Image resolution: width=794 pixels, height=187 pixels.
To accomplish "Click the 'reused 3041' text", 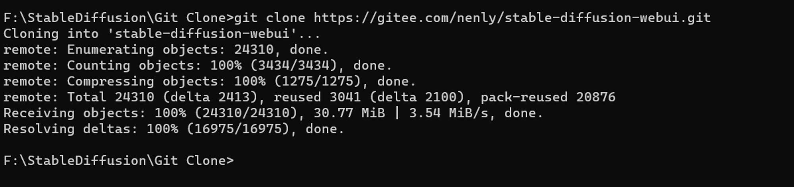I will (x=317, y=97).
